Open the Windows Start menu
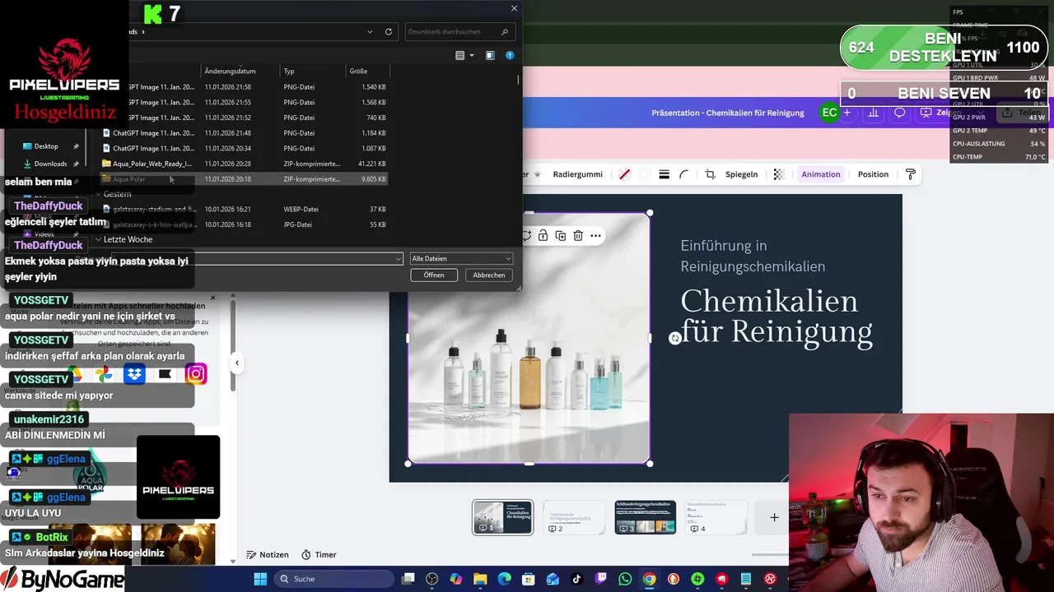Screen dimensions: 1054x592 [x=260, y=579]
